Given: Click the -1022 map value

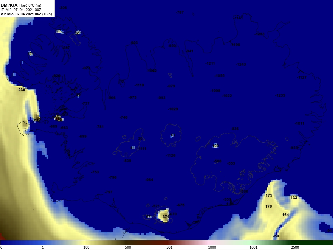Looking at the screenshot, I should [x=227, y=96].
